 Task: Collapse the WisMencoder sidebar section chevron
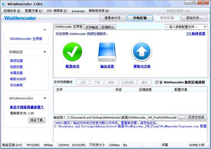coord(45,98)
